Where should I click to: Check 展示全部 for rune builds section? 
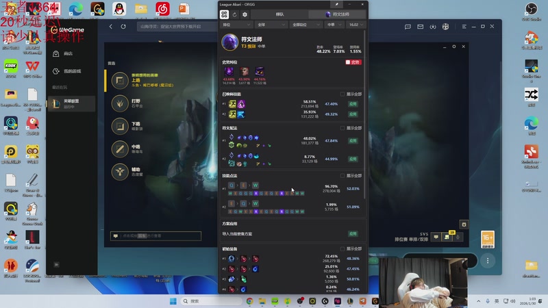pyautogui.click(x=342, y=128)
